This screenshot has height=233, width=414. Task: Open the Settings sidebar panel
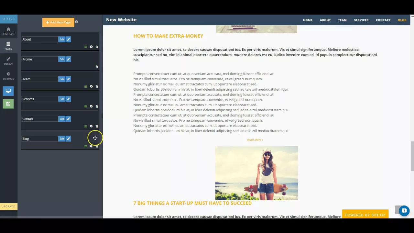(8, 76)
